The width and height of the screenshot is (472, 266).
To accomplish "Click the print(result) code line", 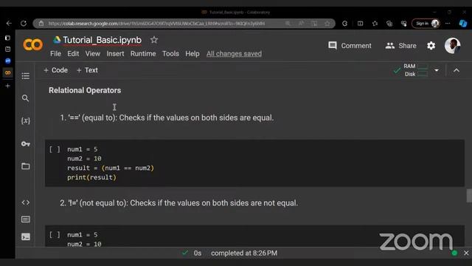I will pos(91,177).
